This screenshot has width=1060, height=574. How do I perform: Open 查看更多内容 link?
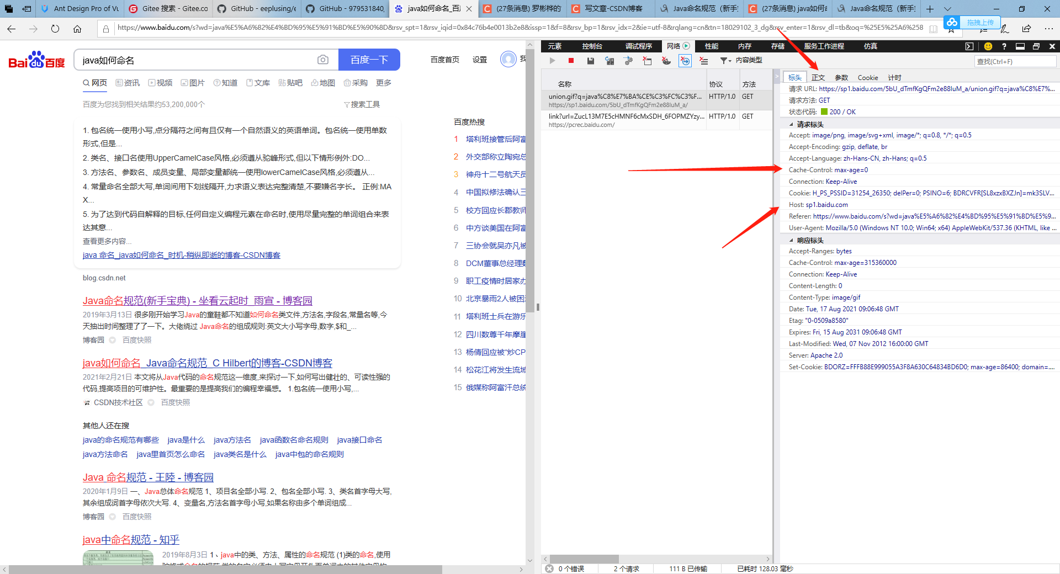pos(107,241)
